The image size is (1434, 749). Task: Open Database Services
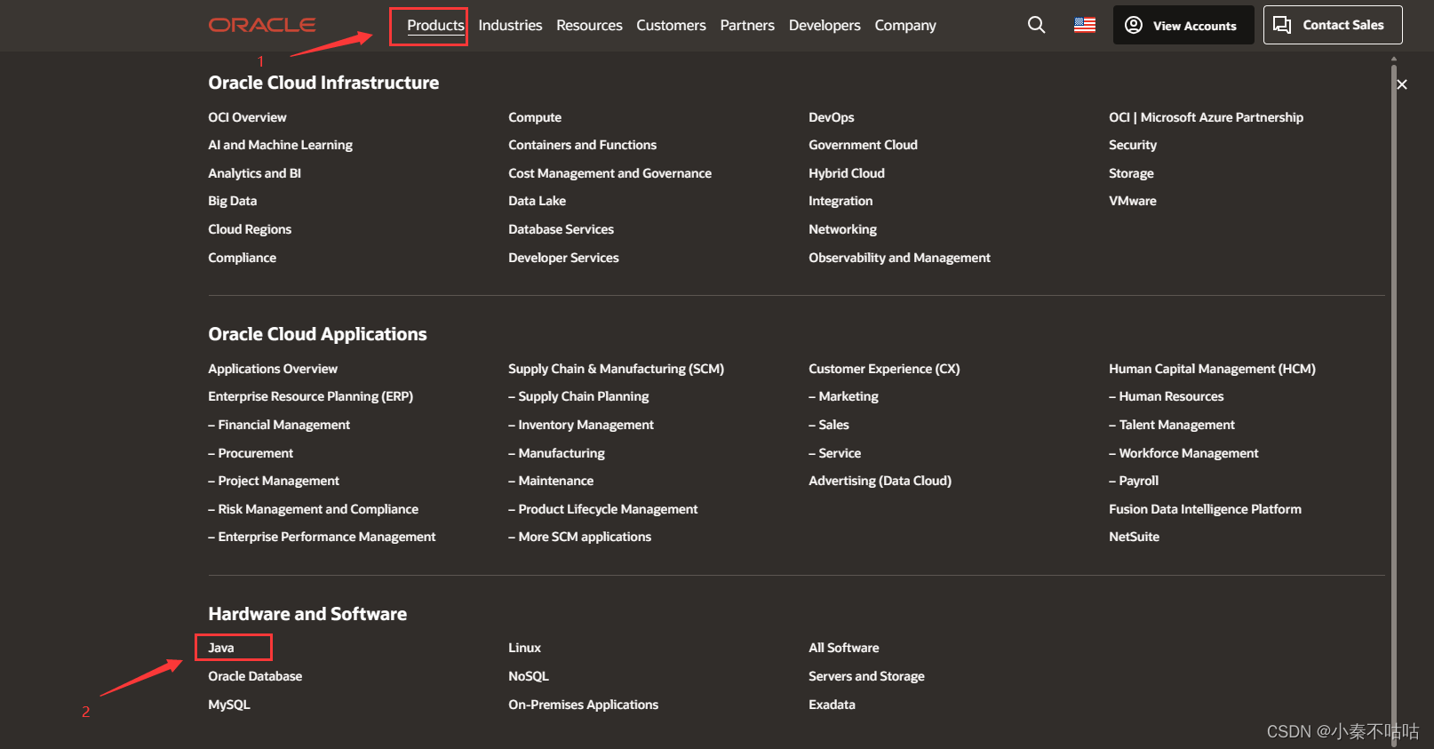(x=561, y=229)
